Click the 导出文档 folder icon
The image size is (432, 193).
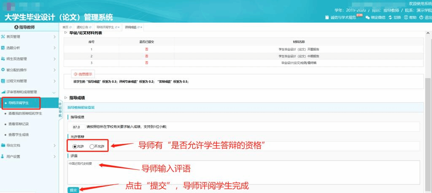(3, 145)
